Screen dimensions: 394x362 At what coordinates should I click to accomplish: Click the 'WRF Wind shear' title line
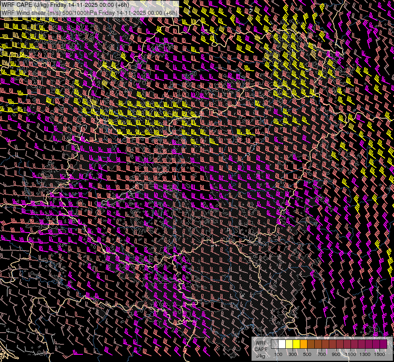(89, 13)
